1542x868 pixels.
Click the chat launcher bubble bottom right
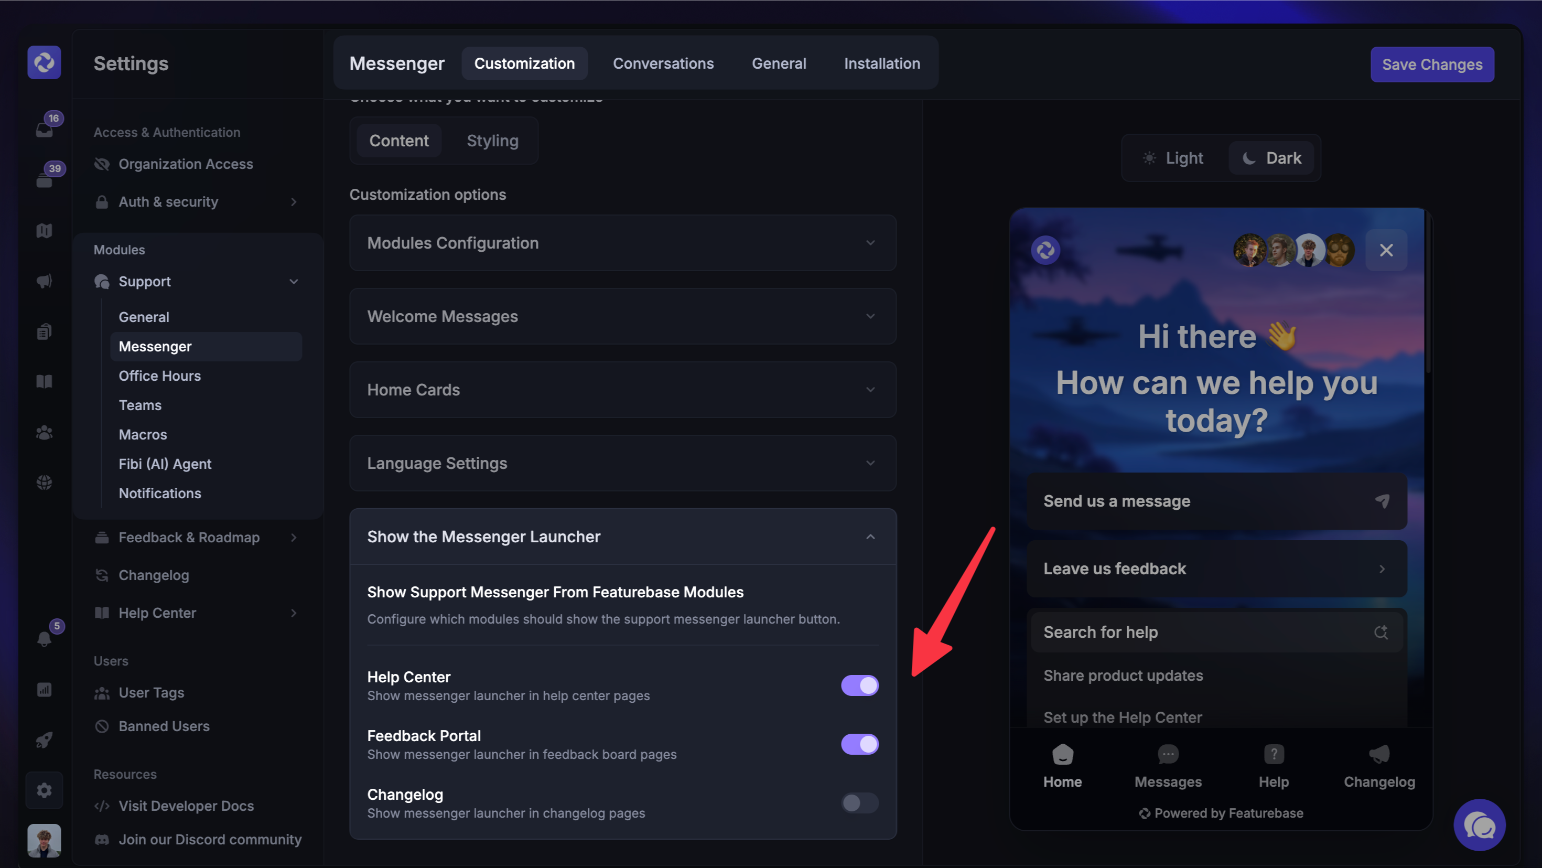pyautogui.click(x=1479, y=826)
